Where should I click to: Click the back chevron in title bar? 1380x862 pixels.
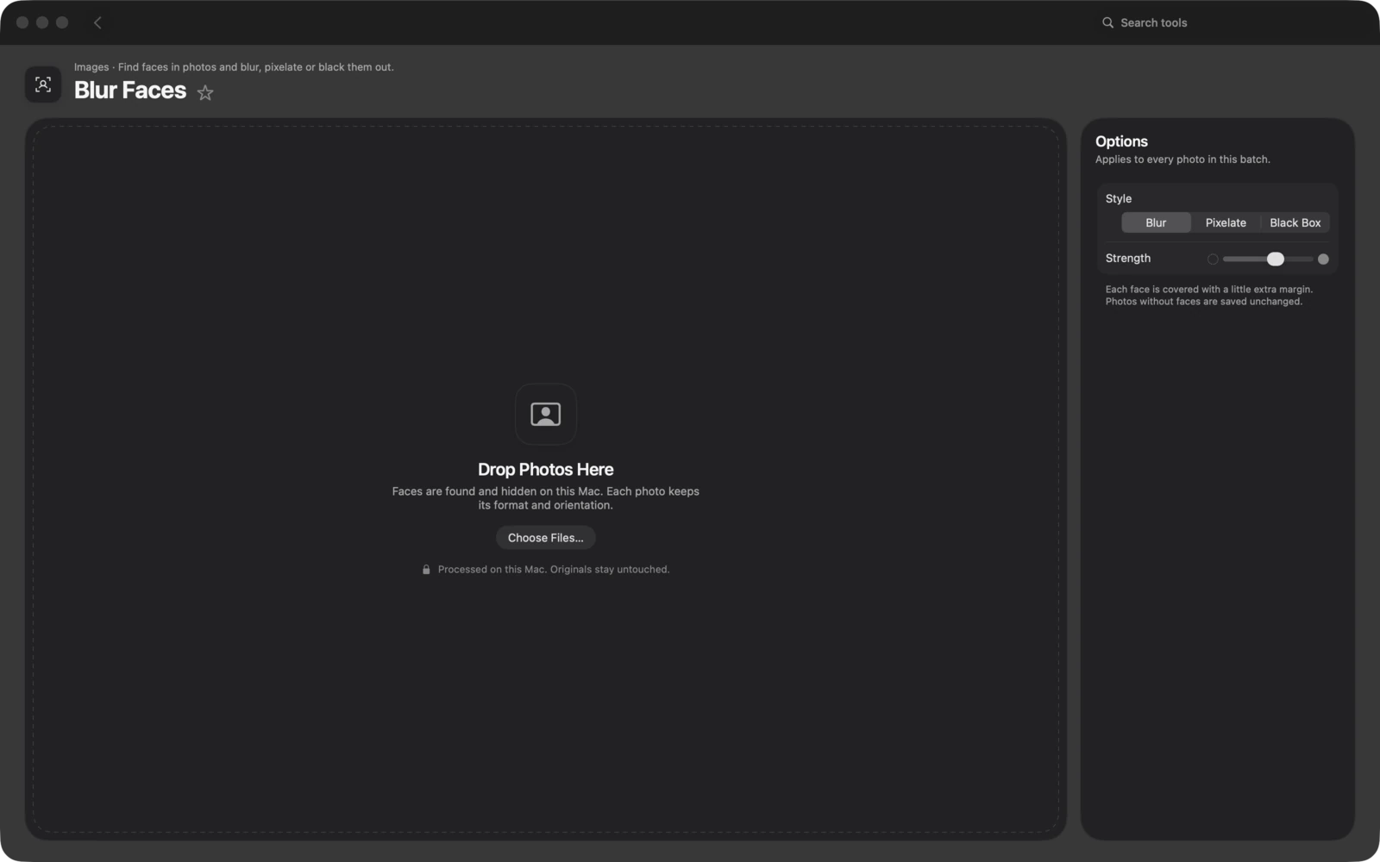(97, 22)
